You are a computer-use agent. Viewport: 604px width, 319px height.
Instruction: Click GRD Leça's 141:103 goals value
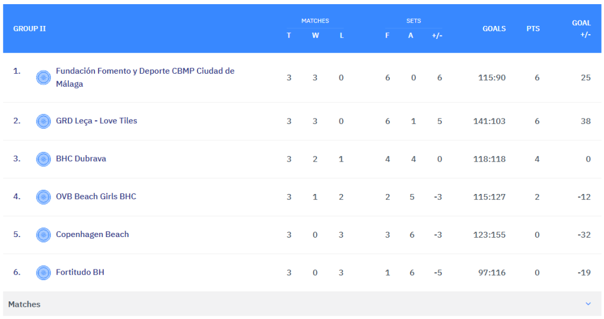coord(489,121)
